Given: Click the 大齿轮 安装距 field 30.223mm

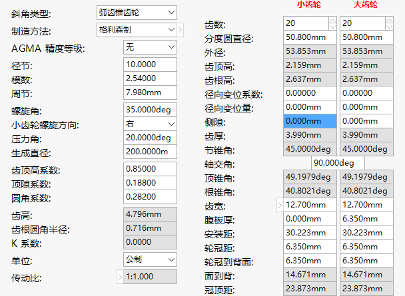Looking at the screenshot, I should 367,233.
